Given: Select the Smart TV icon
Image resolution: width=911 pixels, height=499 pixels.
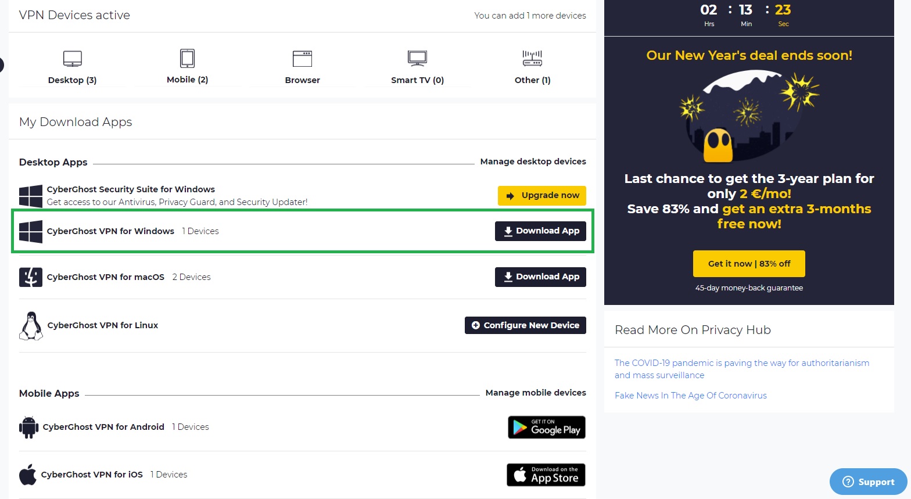Looking at the screenshot, I should [417, 59].
